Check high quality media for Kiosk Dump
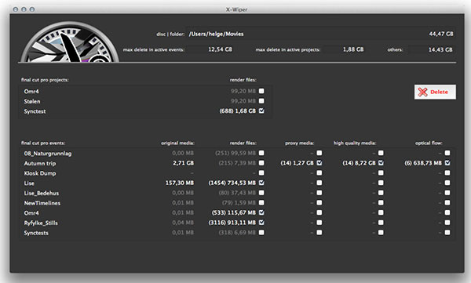The width and height of the screenshot is (471, 283). (381, 173)
